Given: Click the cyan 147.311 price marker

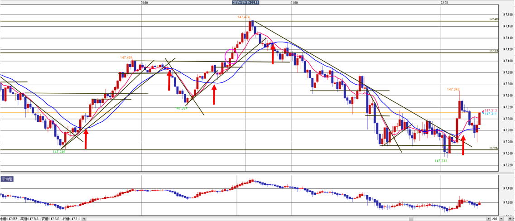Looking at the screenshot, I should pyautogui.click(x=491, y=114).
